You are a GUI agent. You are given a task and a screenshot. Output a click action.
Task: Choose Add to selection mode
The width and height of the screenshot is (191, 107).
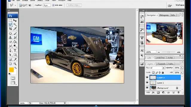pos(23,5)
